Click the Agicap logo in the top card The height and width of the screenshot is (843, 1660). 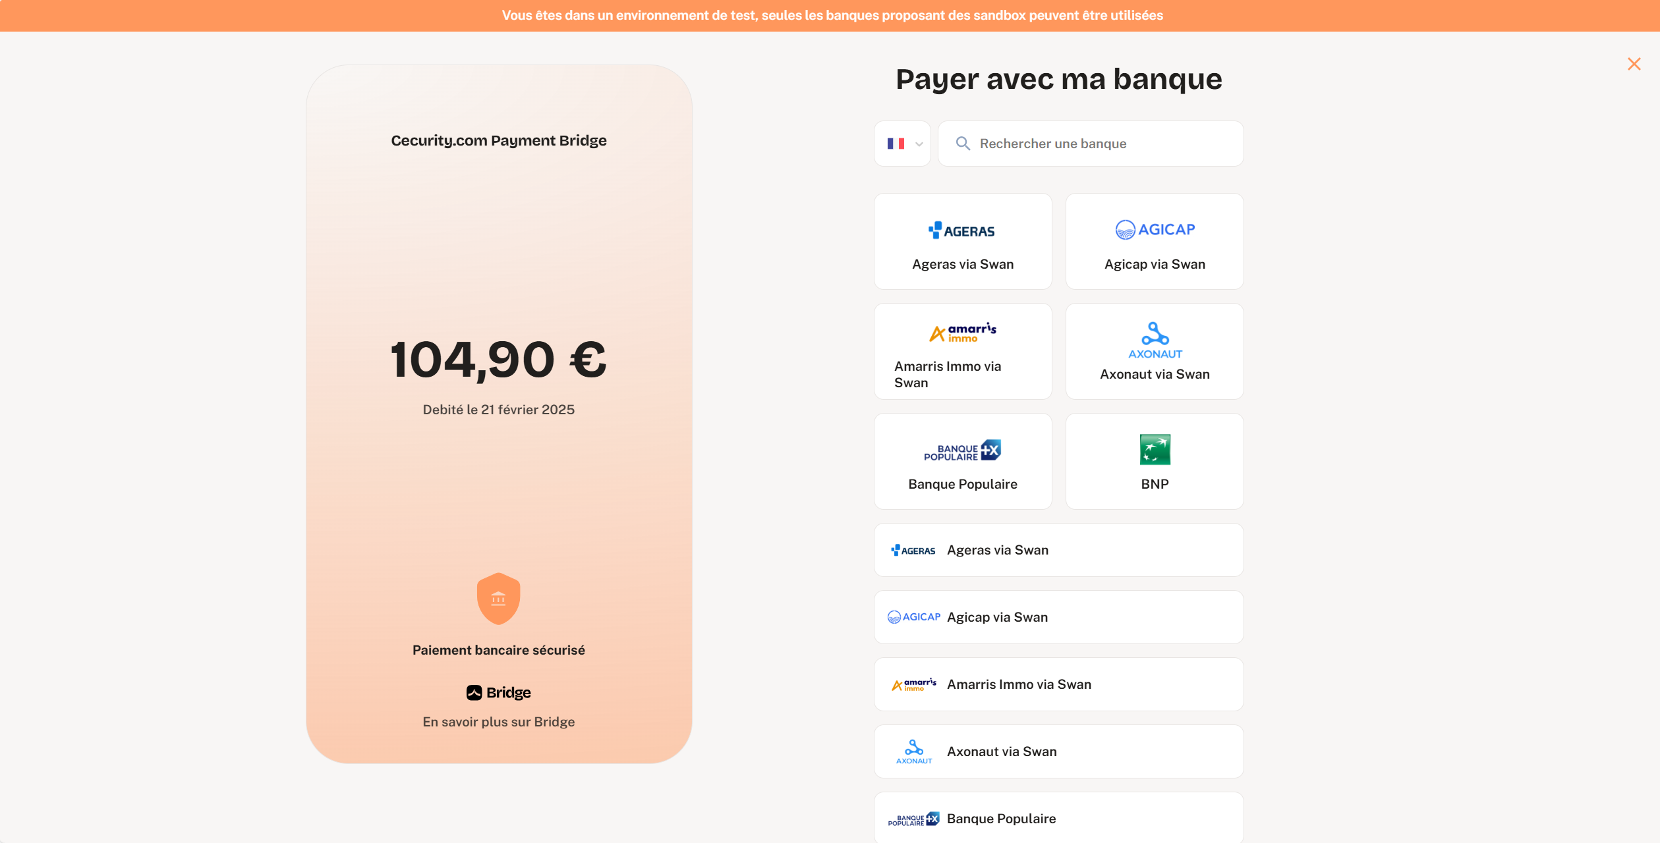[1155, 229]
